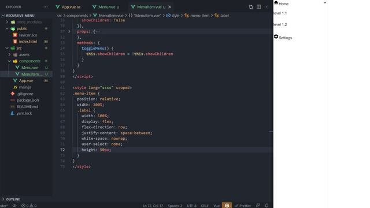Expand the assets folder

pos(9,54)
